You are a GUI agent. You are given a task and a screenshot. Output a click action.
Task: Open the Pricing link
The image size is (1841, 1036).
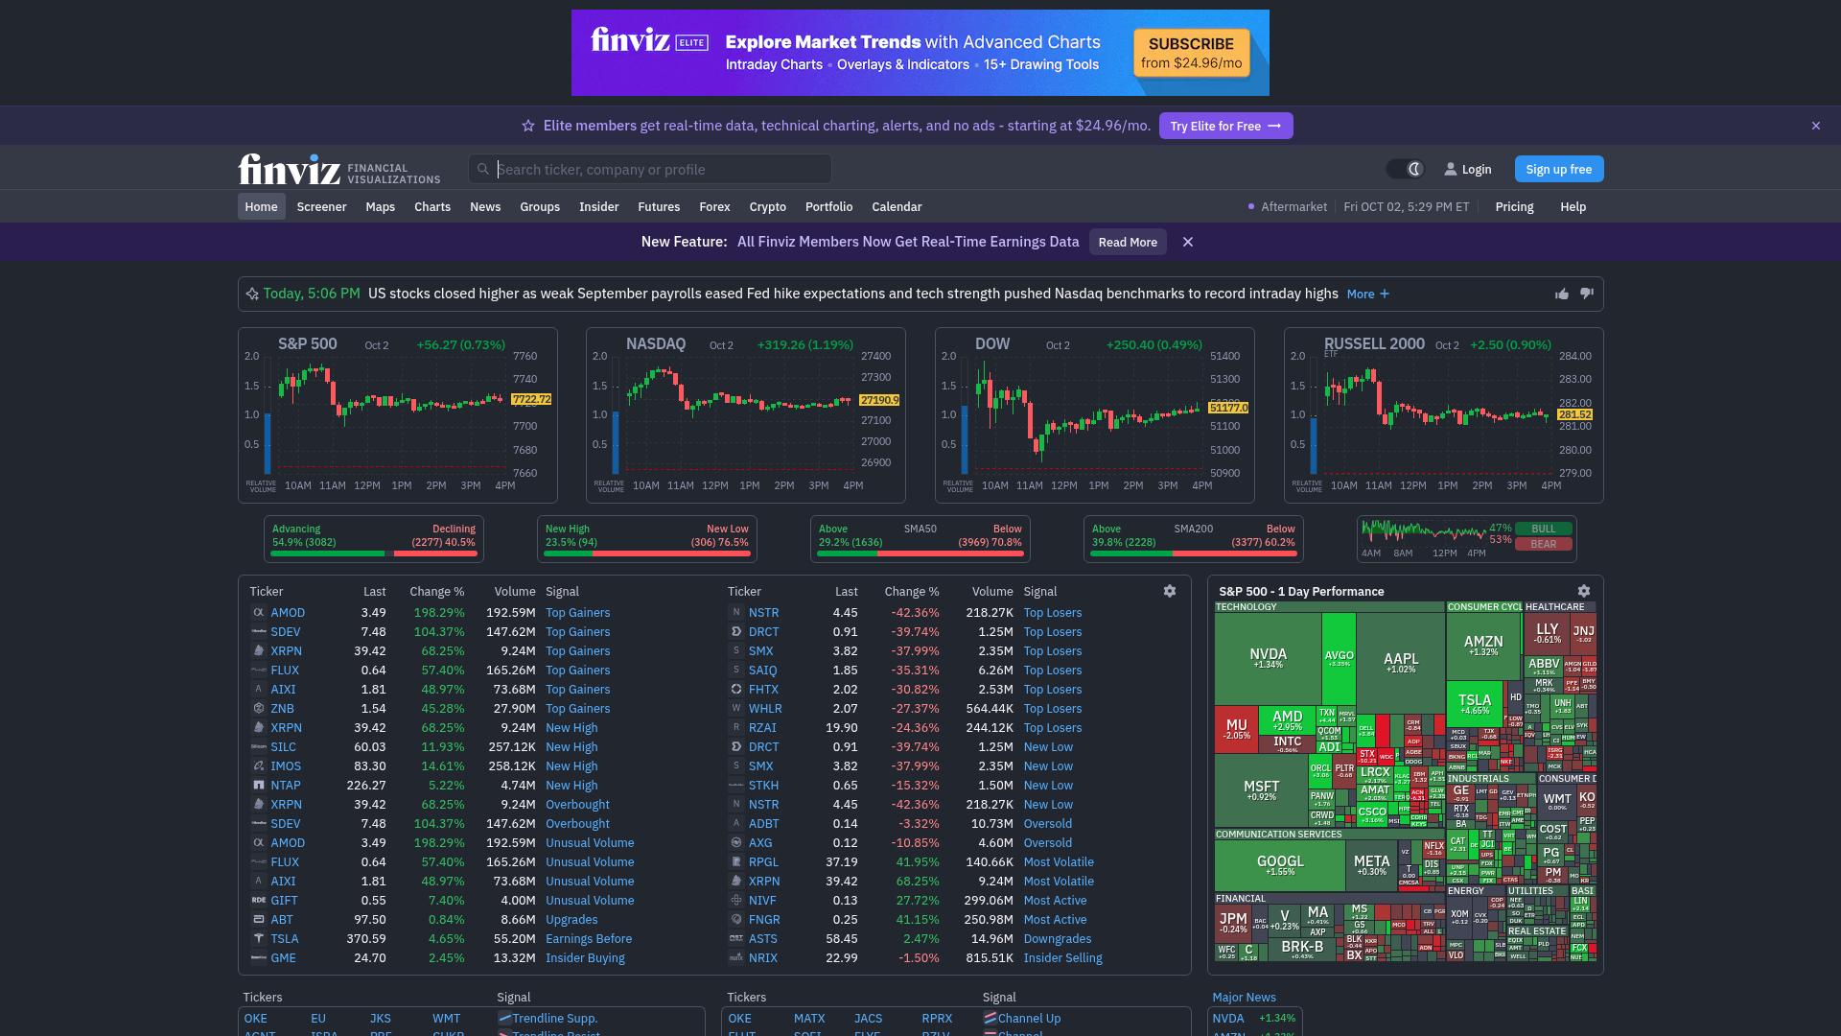pyautogui.click(x=1514, y=206)
